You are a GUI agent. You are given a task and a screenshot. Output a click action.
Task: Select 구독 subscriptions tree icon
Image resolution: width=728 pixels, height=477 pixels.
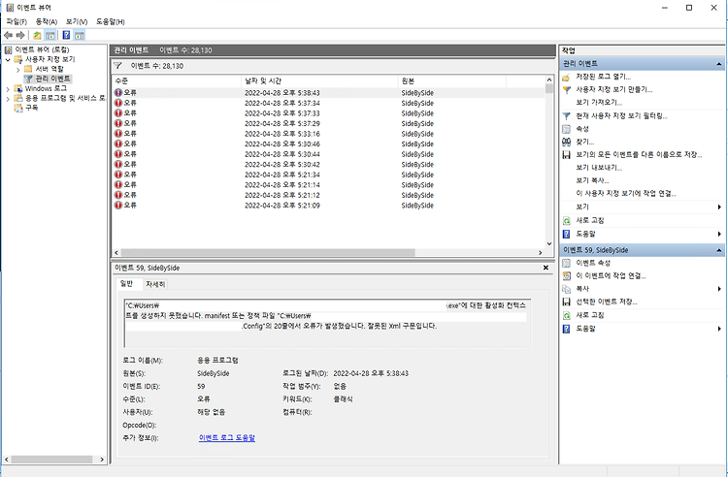point(18,108)
